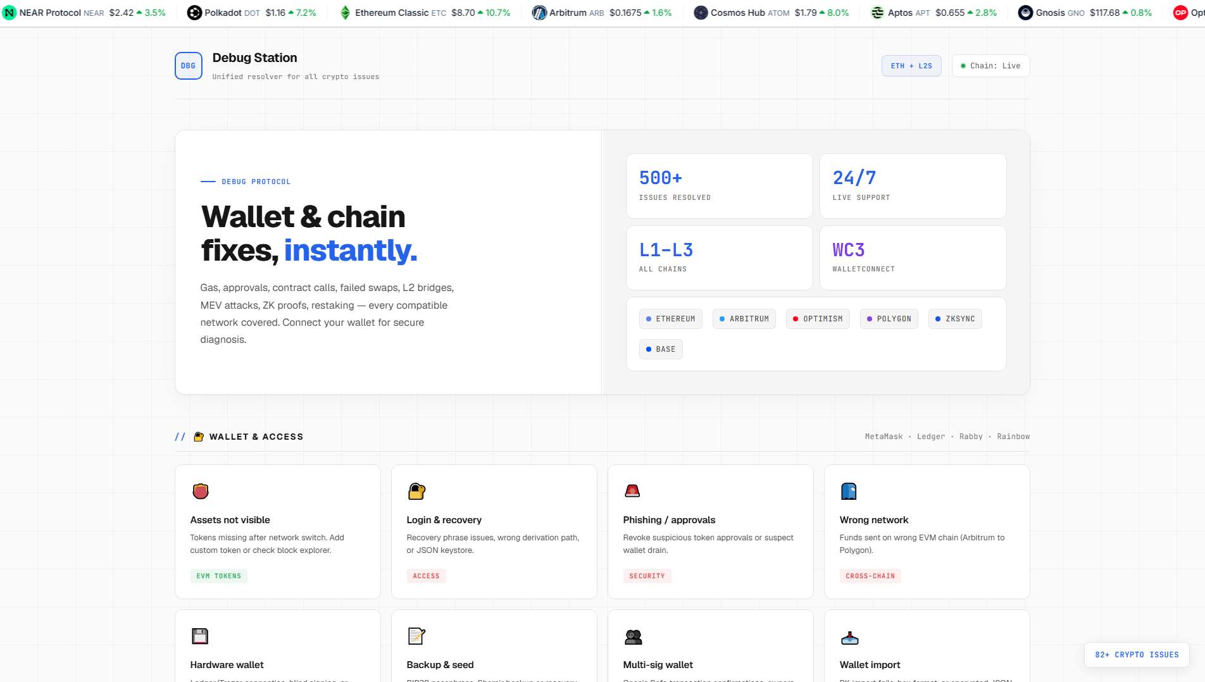Select the zkSync chain chip
Viewport: 1205px width, 682px height.
click(955, 319)
